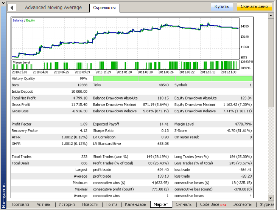Click the Initial Deposit value 10 000.00
This screenshot has width=277, height=210.
79,92
